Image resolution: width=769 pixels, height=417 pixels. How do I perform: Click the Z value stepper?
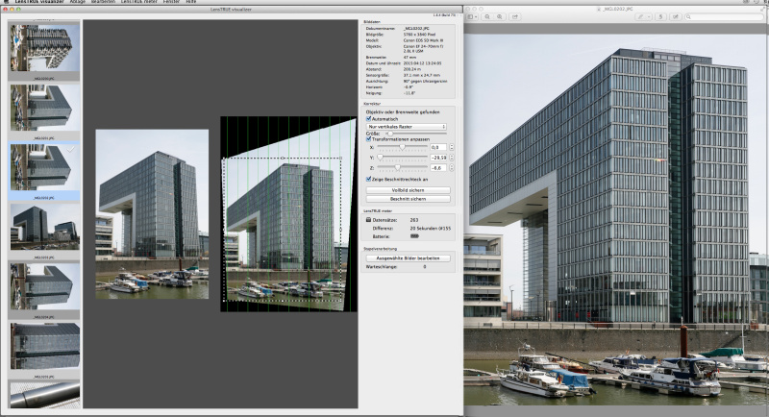pos(451,167)
